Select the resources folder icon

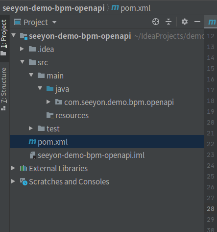(50, 116)
